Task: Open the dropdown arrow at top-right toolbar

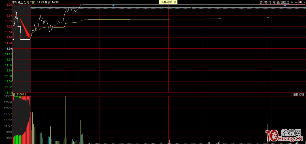Action: [x=304, y=2]
